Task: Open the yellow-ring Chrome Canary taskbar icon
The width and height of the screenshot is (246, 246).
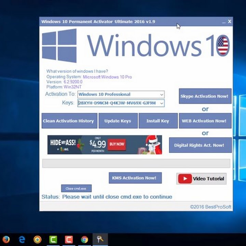Action: (x=38, y=240)
